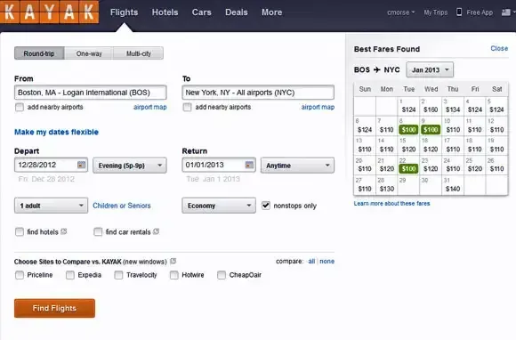516x340 pixels.
Task: Click compare none link
Action: pyautogui.click(x=327, y=262)
